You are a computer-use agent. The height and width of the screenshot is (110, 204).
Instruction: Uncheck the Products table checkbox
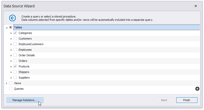[15, 66]
